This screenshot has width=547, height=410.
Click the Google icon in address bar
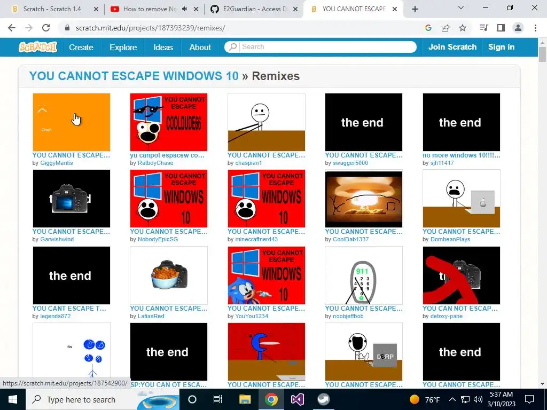tap(428, 28)
